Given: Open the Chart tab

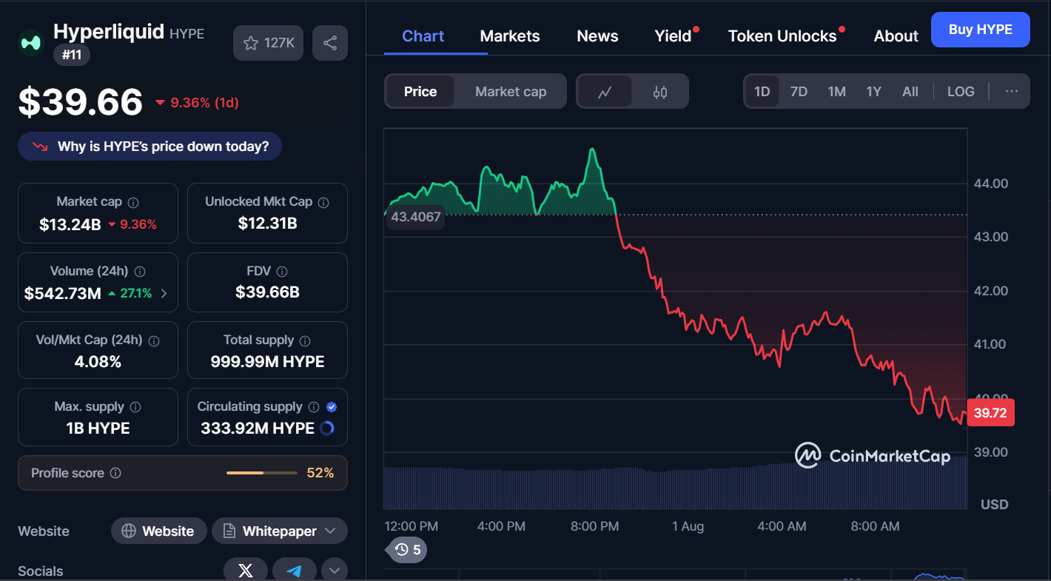Looking at the screenshot, I should (x=423, y=36).
